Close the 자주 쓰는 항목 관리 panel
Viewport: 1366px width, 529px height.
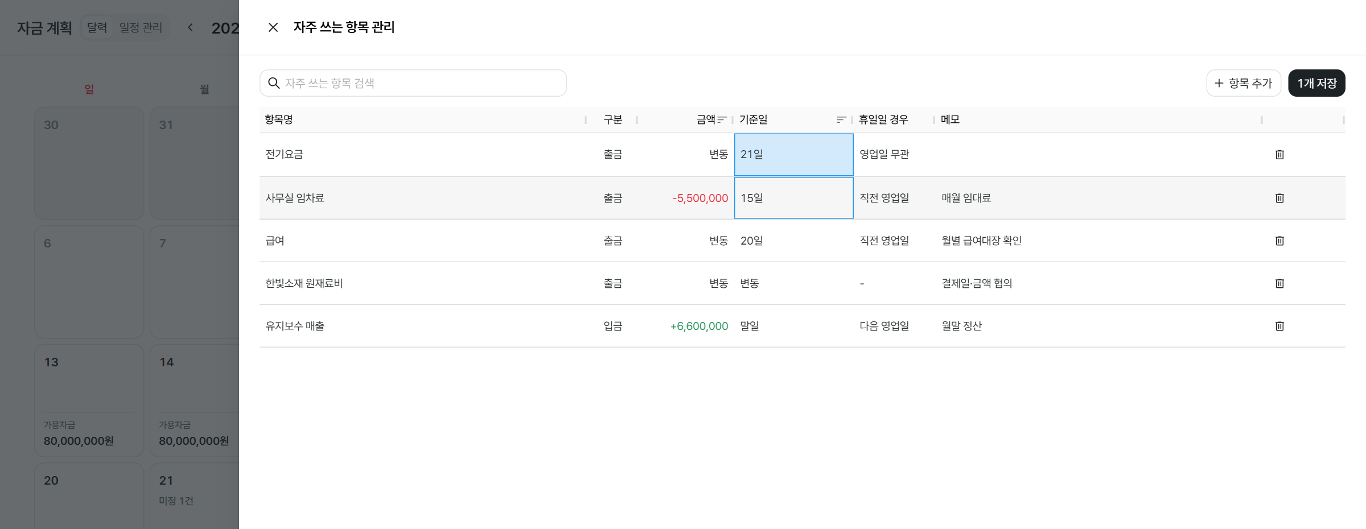273,27
